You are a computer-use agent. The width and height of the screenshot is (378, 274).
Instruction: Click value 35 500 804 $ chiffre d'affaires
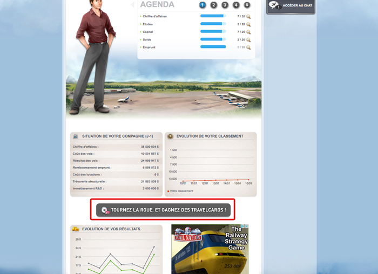pos(150,147)
